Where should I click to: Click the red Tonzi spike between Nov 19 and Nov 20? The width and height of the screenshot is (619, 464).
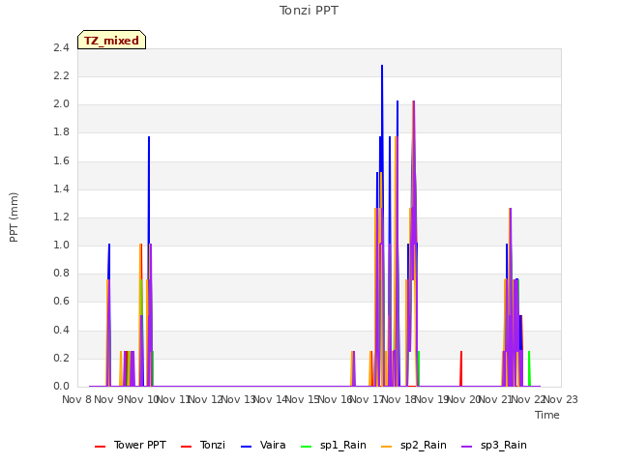point(461,368)
